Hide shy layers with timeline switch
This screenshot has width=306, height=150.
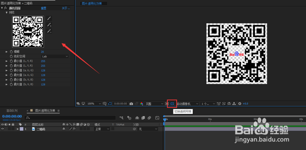coord(137,118)
